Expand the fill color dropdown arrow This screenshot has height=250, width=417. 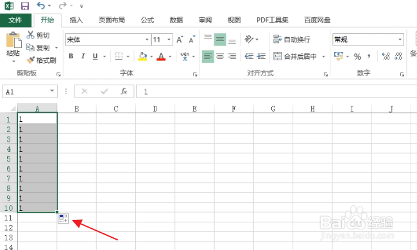(x=151, y=56)
